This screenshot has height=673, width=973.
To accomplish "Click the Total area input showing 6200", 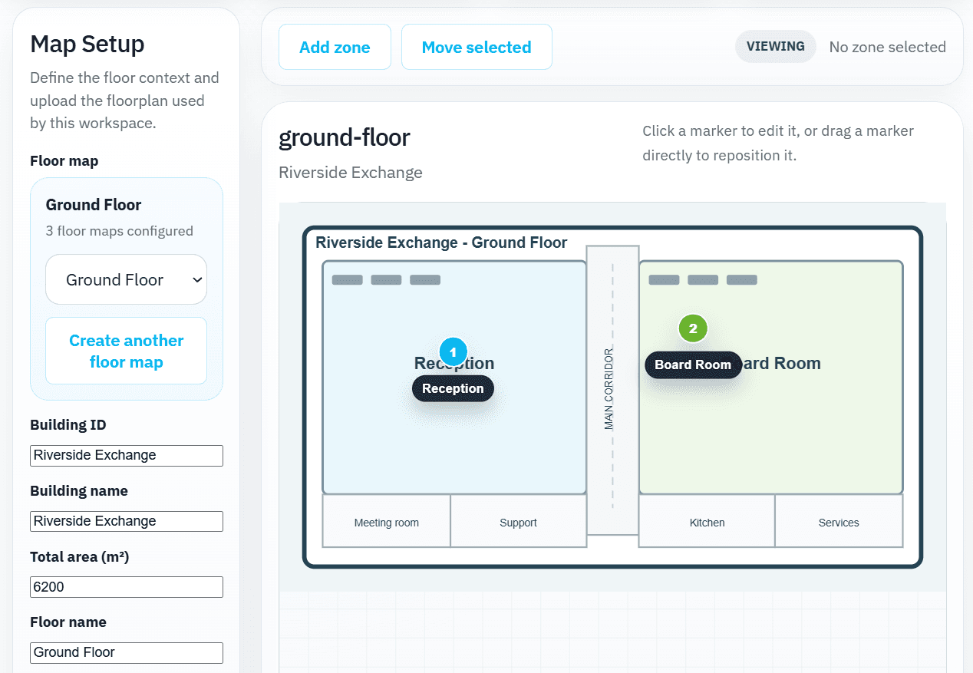I will coord(127,587).
